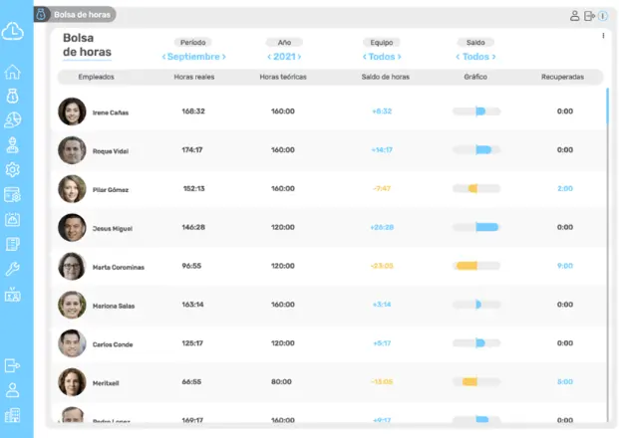Image resolution: width=619 pixels, height=438 pixels.
Task: Click Marta Corominas recovered hours 9:00
Action: (565, 266)
